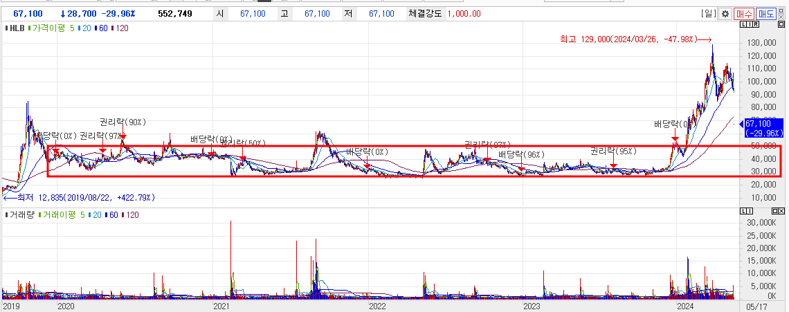Click the I icon on price panel

coord(750,24)
